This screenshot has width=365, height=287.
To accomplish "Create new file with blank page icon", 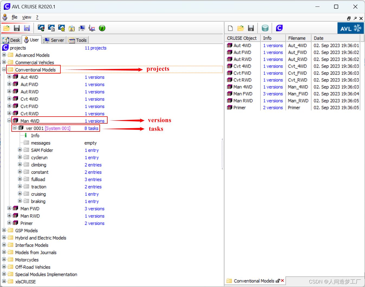I will point(230,28).
